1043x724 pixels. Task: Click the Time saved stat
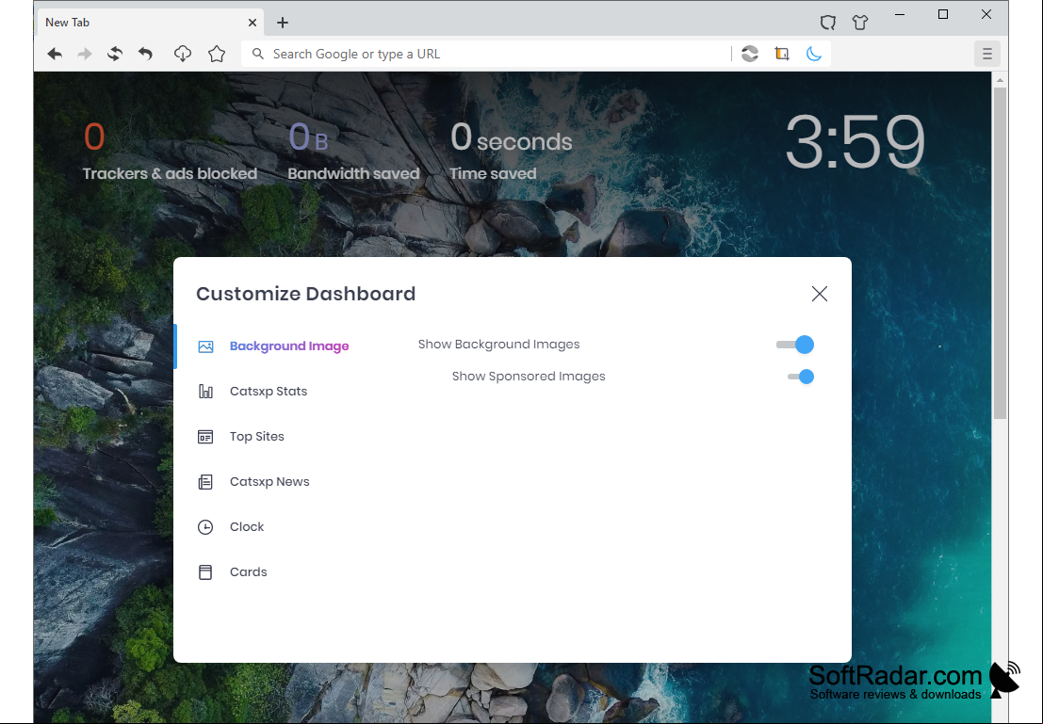(511, 152)
